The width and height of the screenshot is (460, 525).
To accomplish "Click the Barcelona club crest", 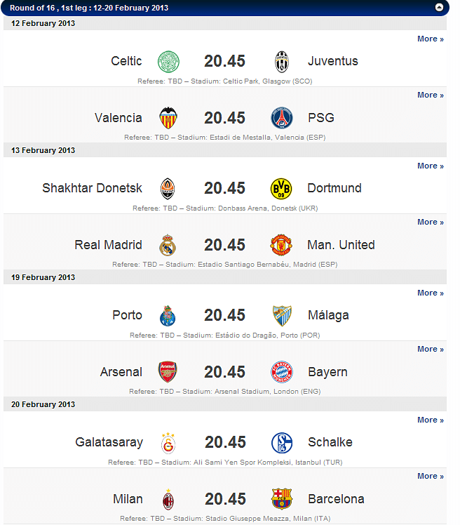I will click(x=282, y=499).
